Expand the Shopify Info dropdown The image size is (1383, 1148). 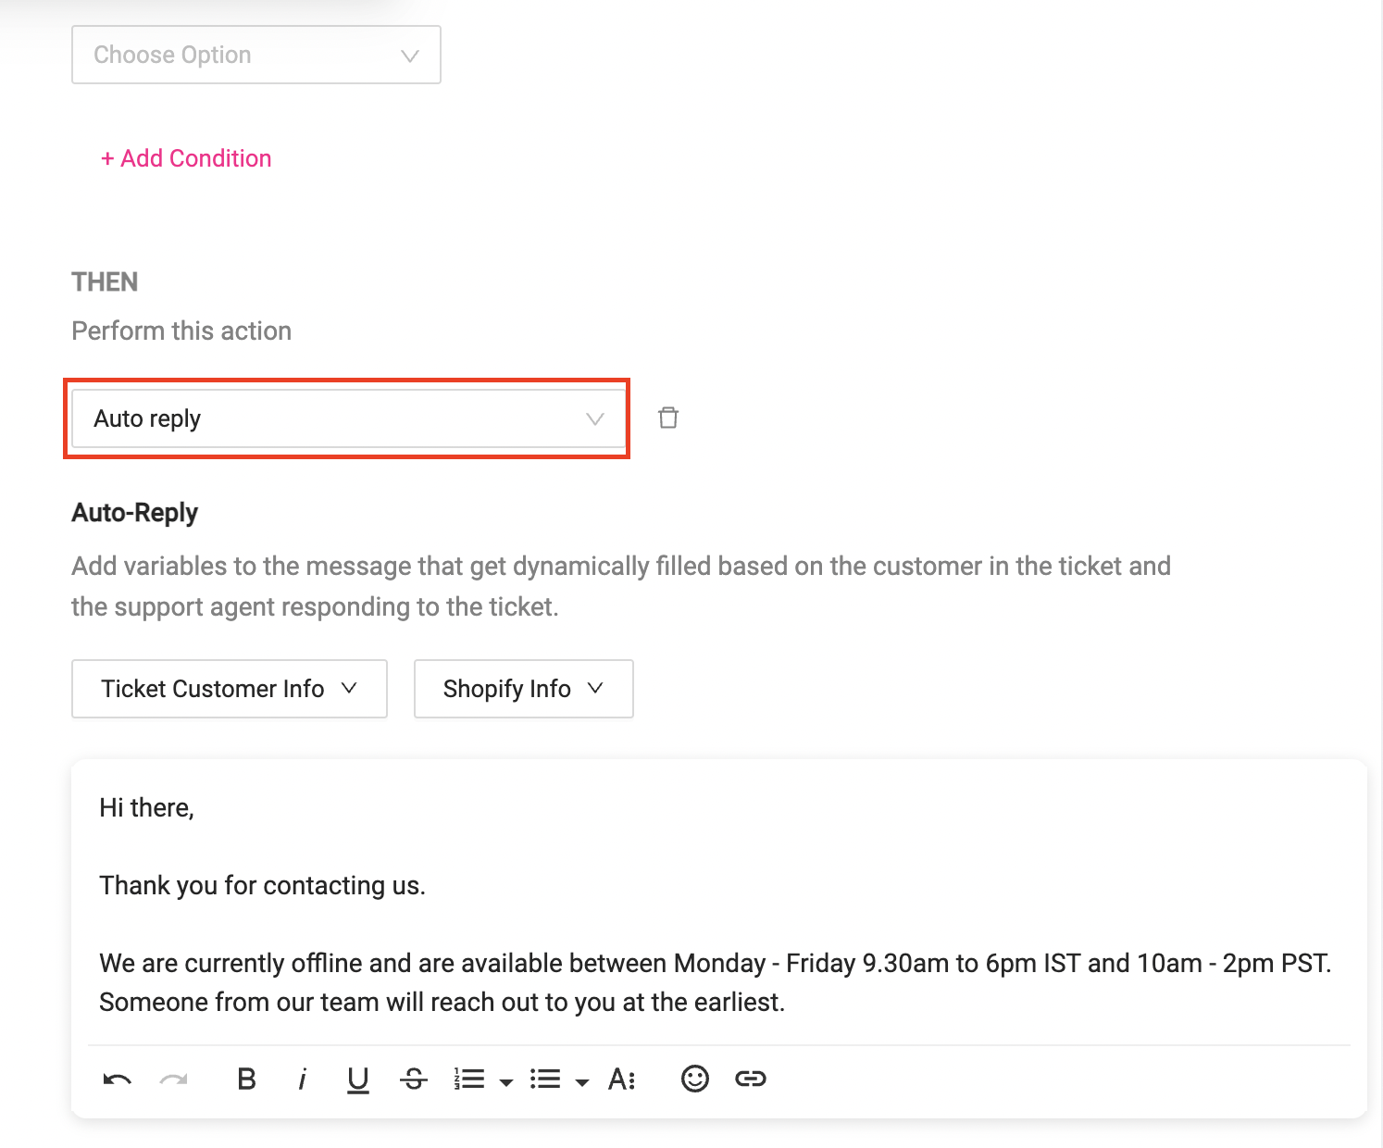click(524, 689)
